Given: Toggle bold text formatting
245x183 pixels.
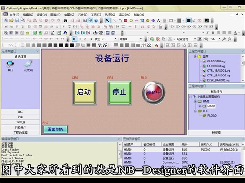Looking at the screenshot, I should pos(213,33).
